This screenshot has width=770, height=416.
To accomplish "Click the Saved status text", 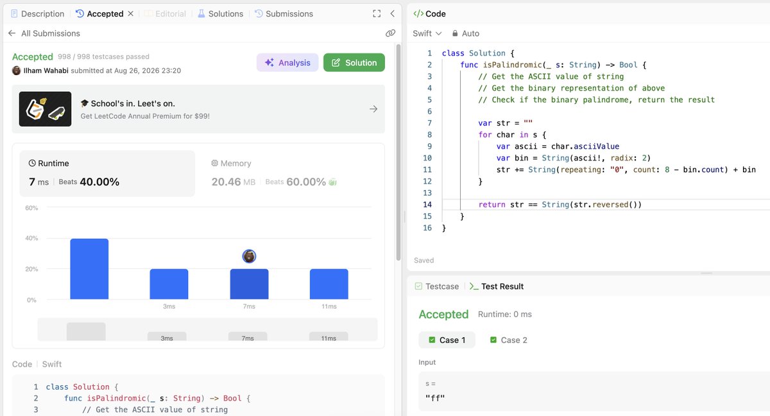I will [x=424, y=261].
